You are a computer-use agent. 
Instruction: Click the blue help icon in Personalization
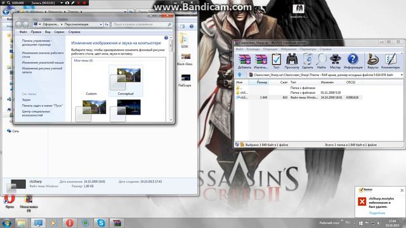click(166, 38)
